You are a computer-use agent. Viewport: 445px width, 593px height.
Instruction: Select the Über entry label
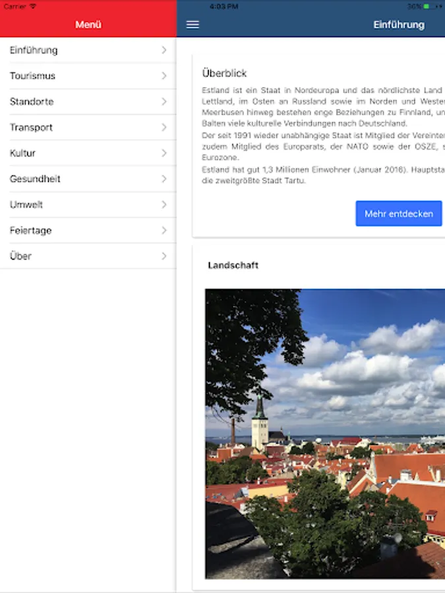coord(20,256)
